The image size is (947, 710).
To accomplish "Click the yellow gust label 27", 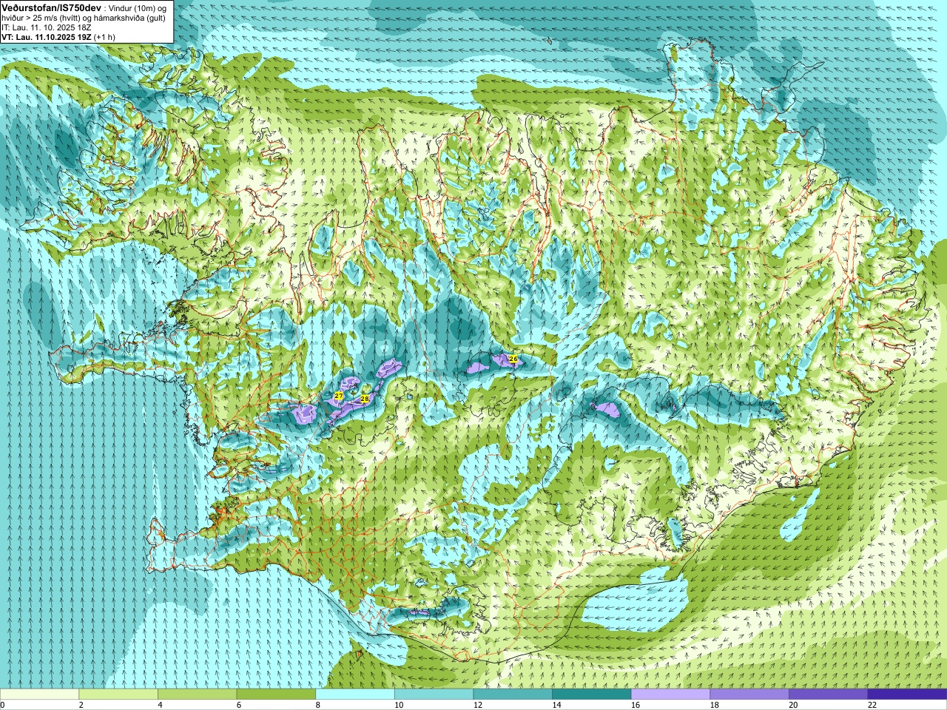I will 339,396.
